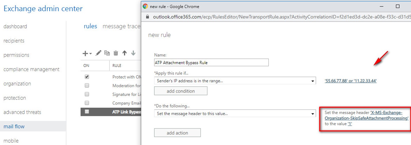This screenshot has width=411, height=145.
Task: Select the Company Email rule row
Action: click(111, 103)
